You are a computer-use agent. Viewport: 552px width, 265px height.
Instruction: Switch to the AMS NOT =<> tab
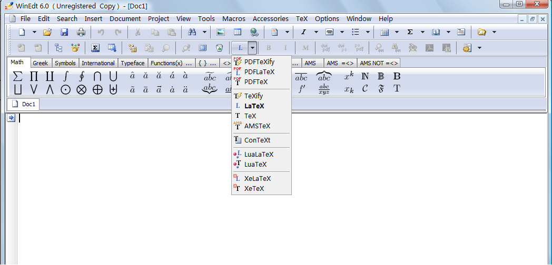point(379,63)
